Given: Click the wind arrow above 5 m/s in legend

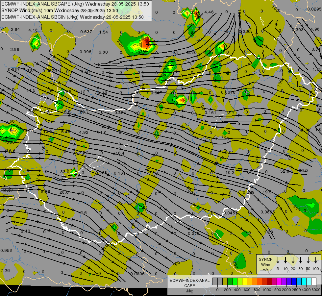Looking at the screenshot, I should 278,260.
